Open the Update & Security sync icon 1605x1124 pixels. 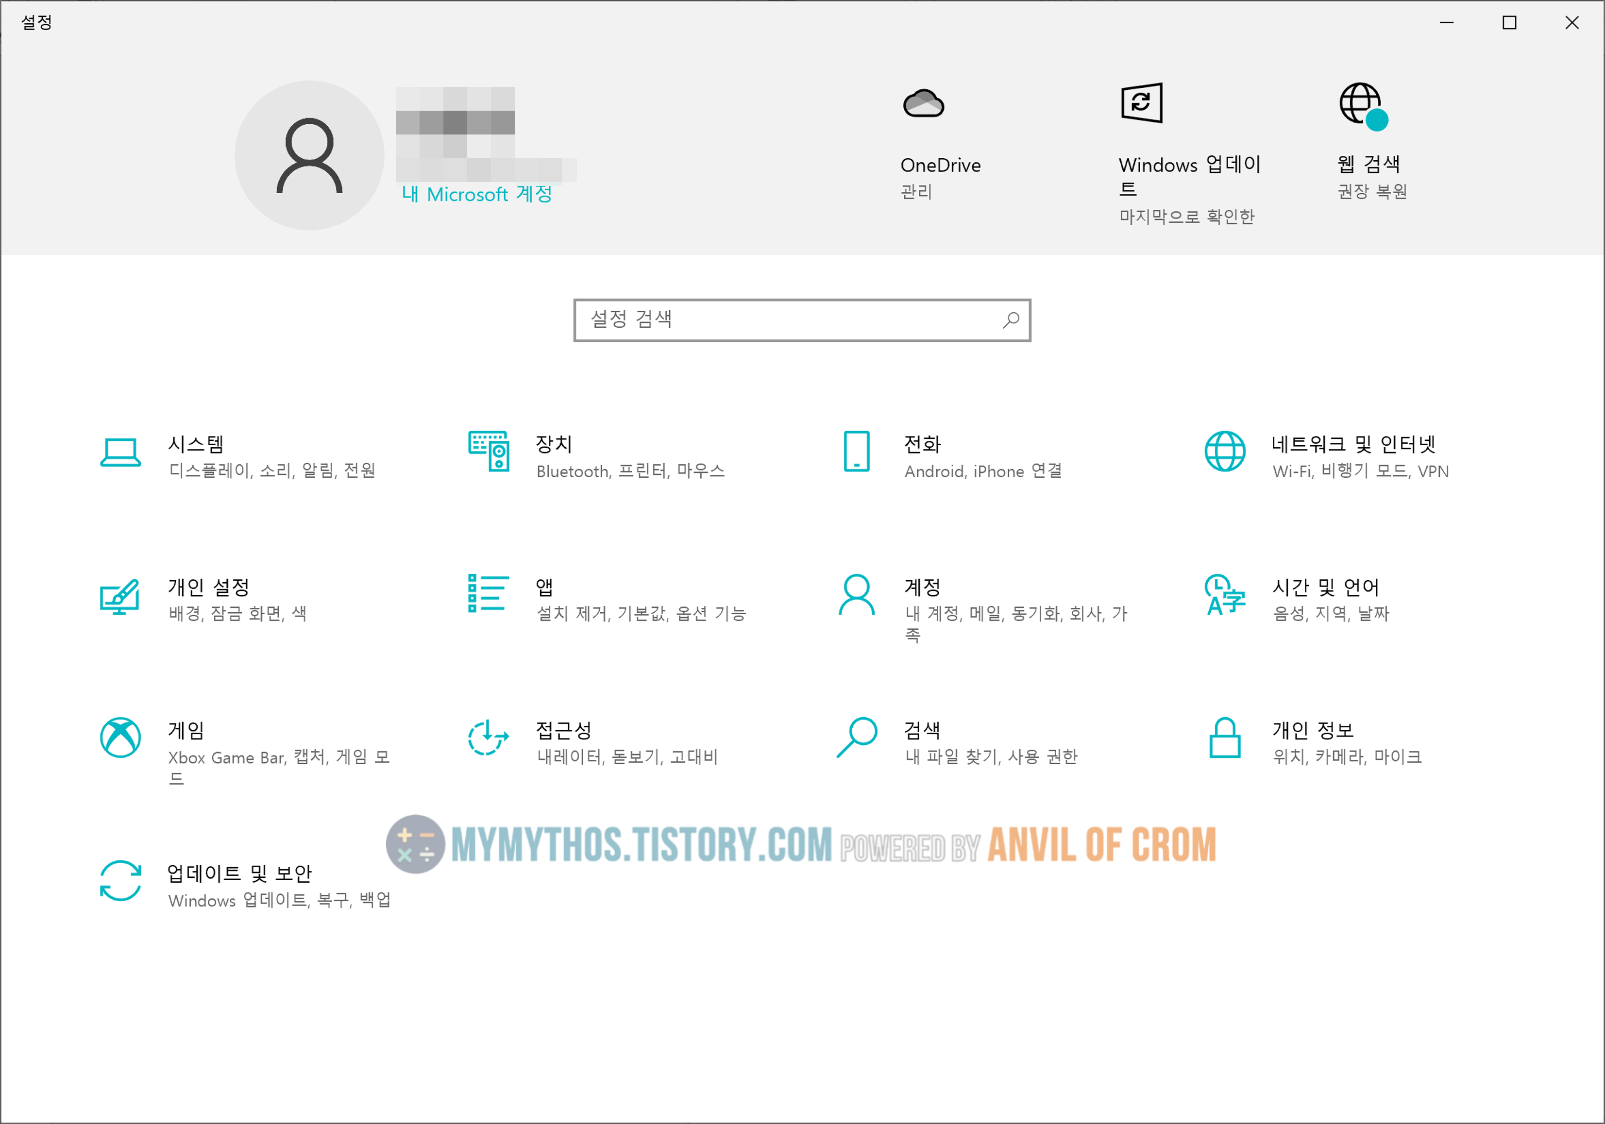point(120,881)
